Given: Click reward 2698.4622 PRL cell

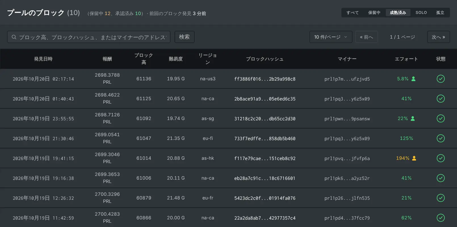Looking at the screenshot, I should point(107,98).
